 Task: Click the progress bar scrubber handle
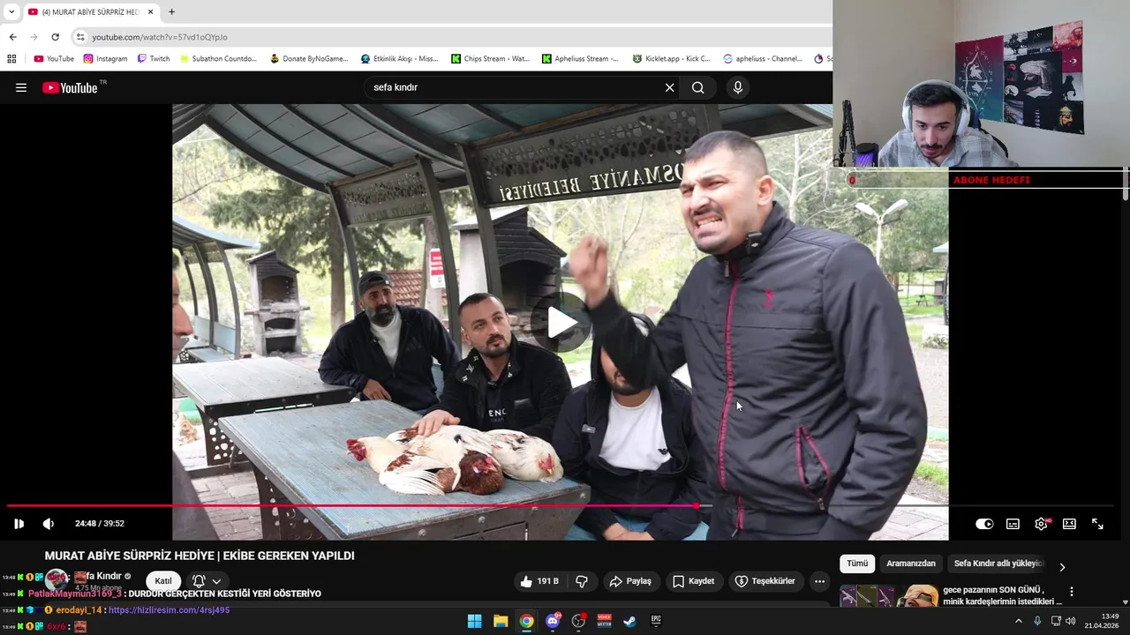(x=697, y=506)
